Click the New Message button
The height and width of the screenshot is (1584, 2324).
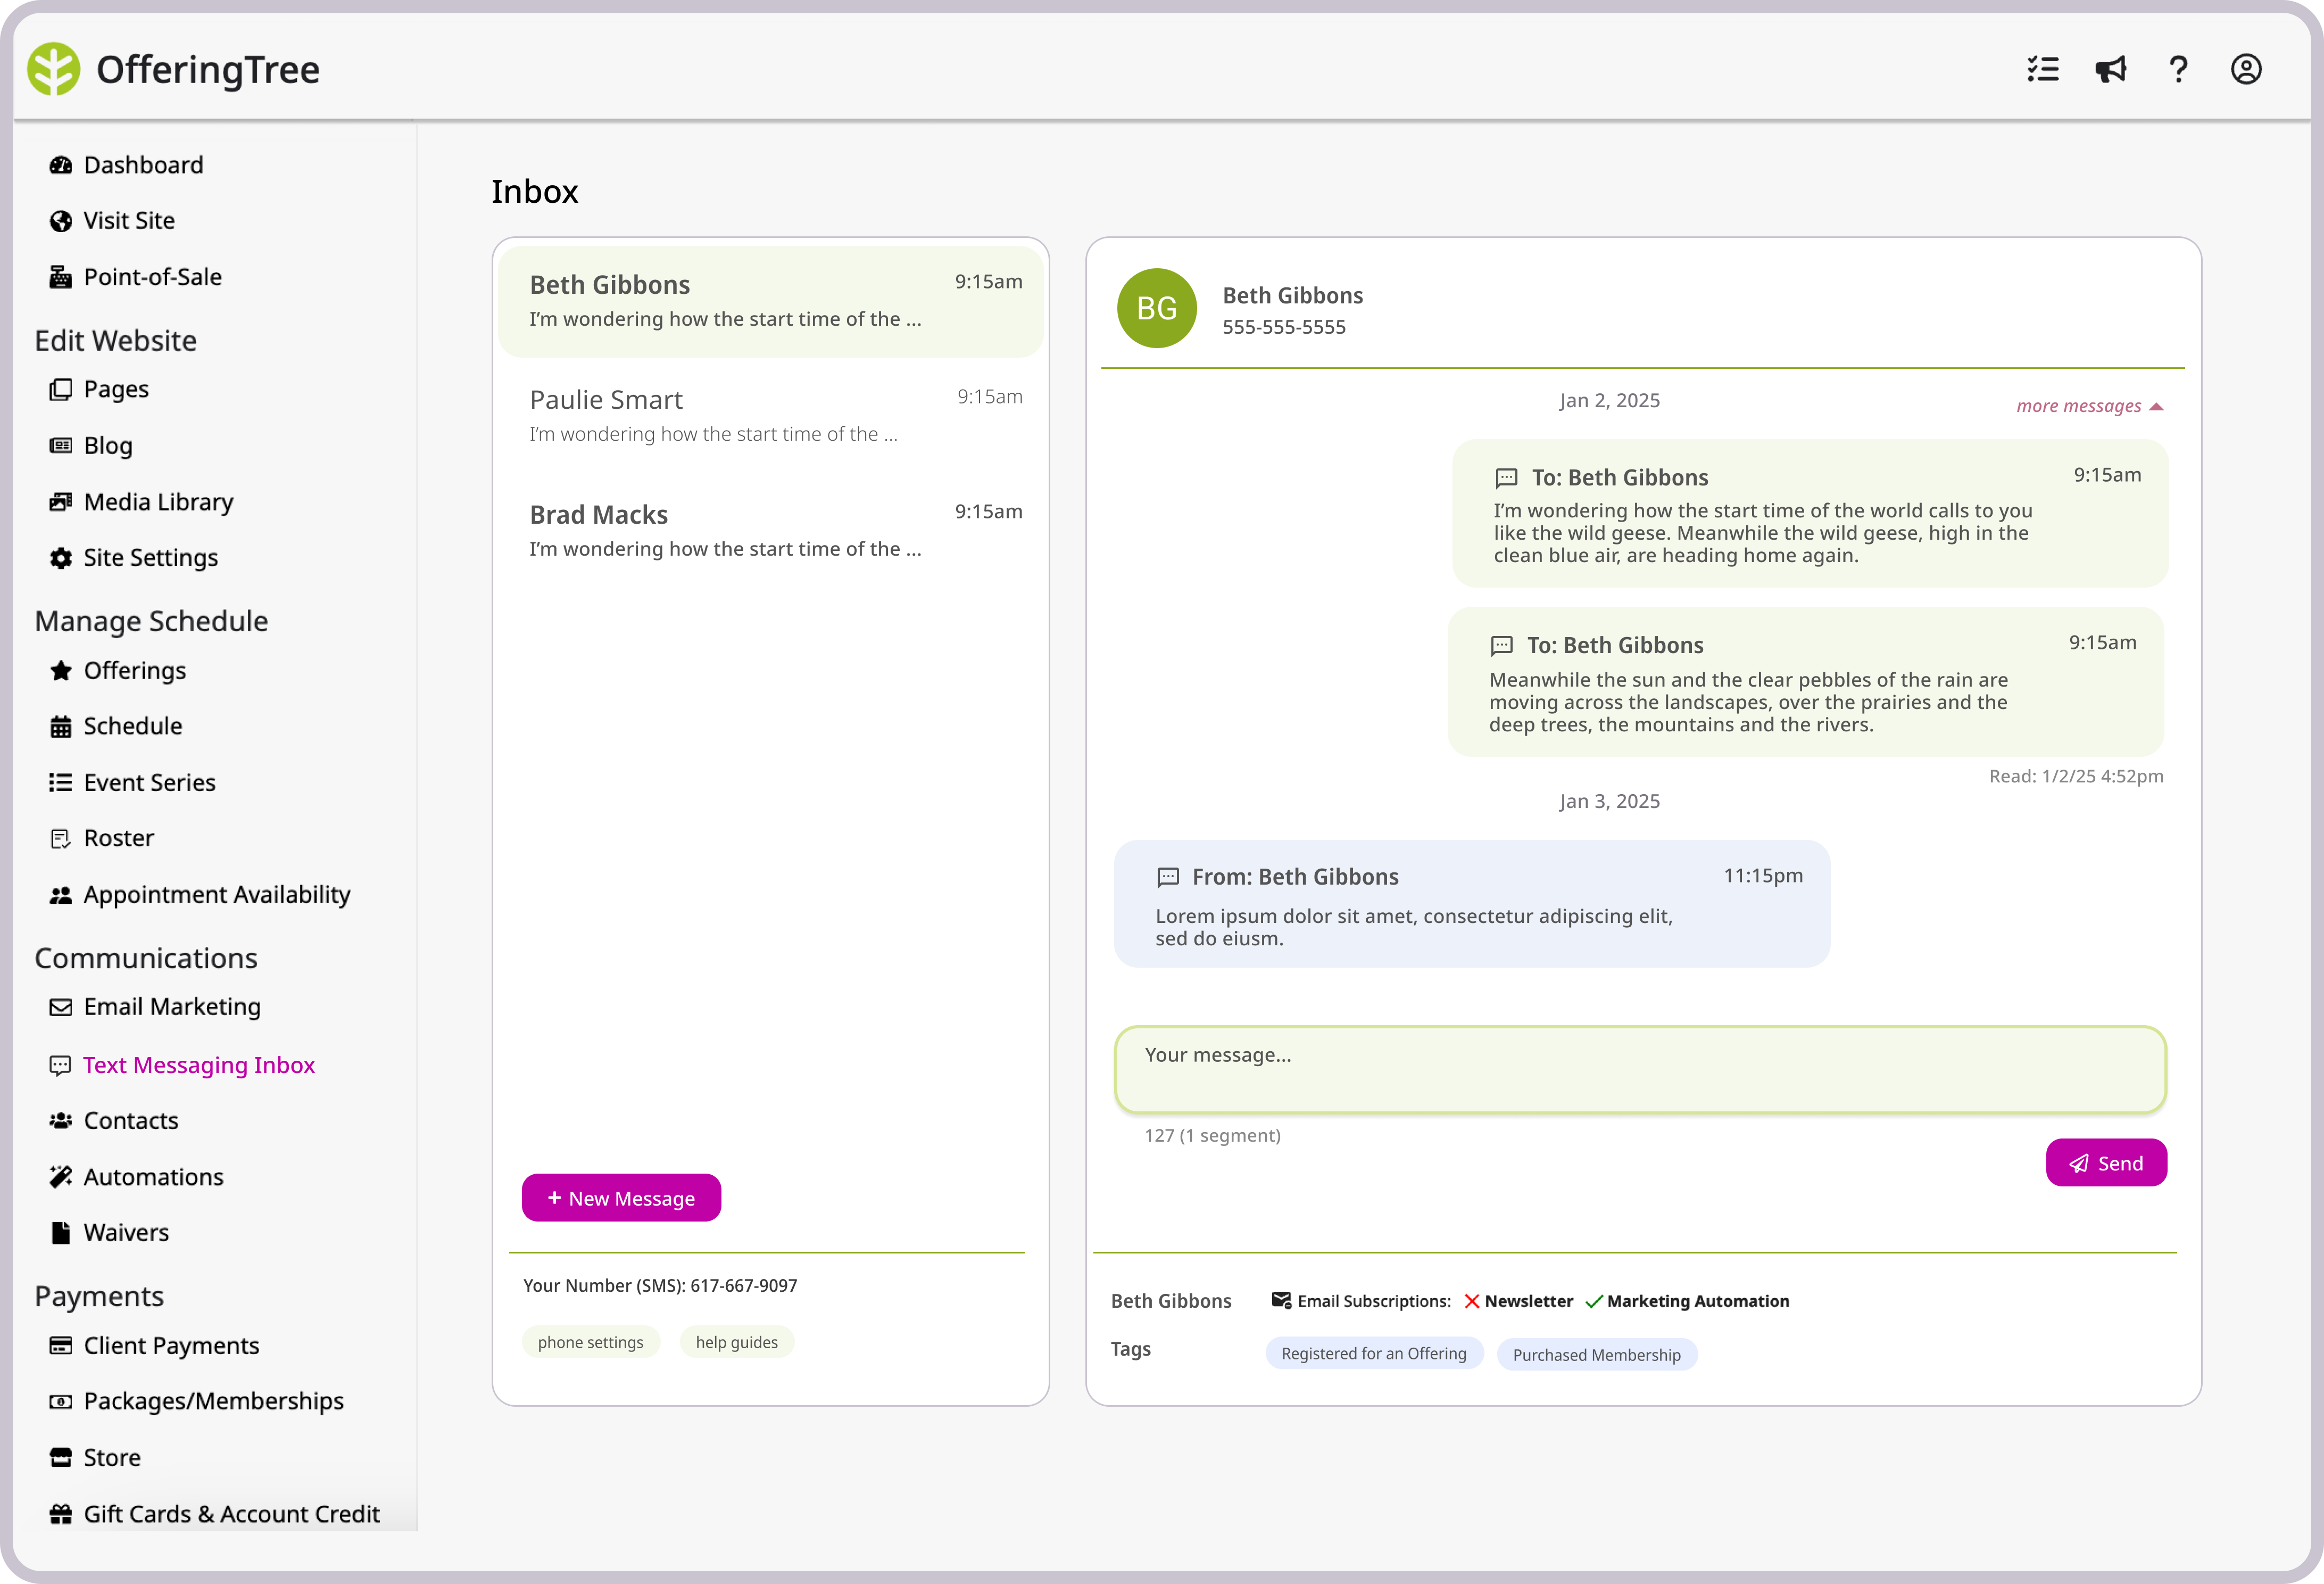pos(621,1198)
